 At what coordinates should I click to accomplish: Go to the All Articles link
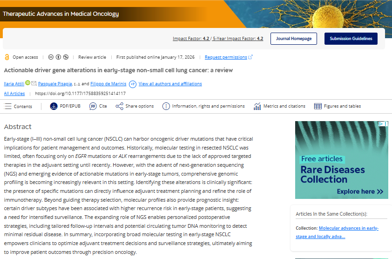coord(14,94)
